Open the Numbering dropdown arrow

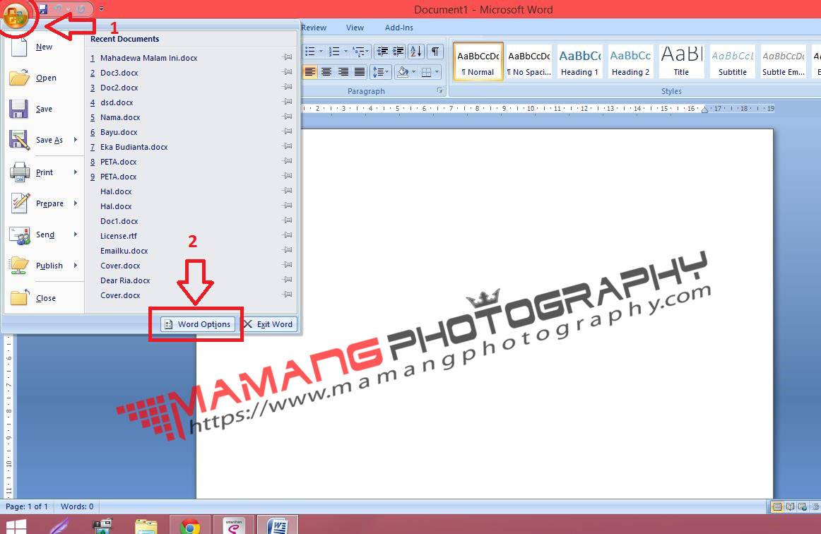click(x=345, y=52)
